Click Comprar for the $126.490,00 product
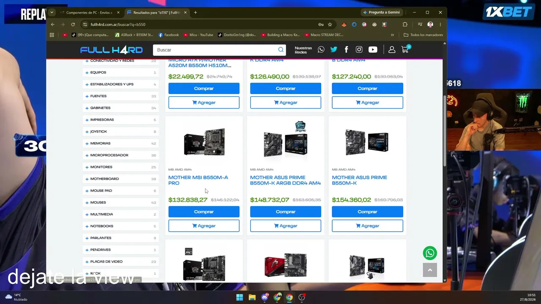 (286, 89)
